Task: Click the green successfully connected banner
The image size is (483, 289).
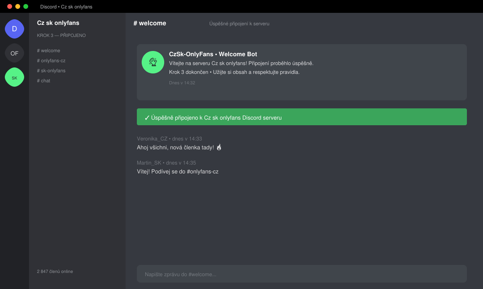Action: coord(302,117)
